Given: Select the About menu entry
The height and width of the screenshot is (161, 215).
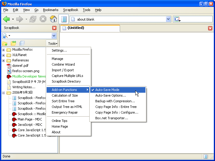Looking at the screenshot, I should 68,132.
